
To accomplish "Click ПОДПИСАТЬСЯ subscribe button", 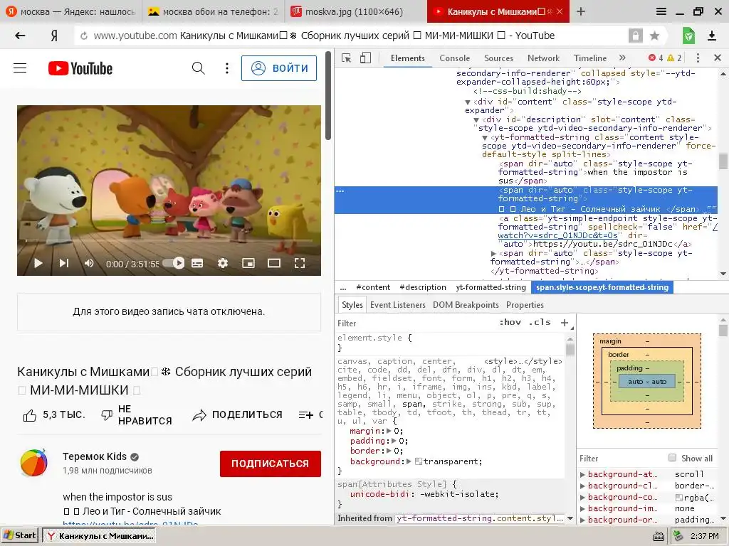I will (270, 464).
